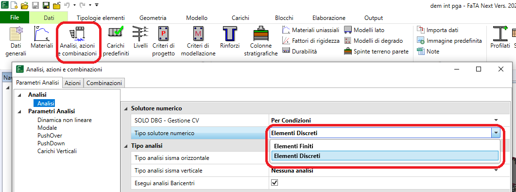Image resolution: width=516 pixels, height=192 pixels.
Task: Open Dati generali settings icon
Action: coord(16,35)
